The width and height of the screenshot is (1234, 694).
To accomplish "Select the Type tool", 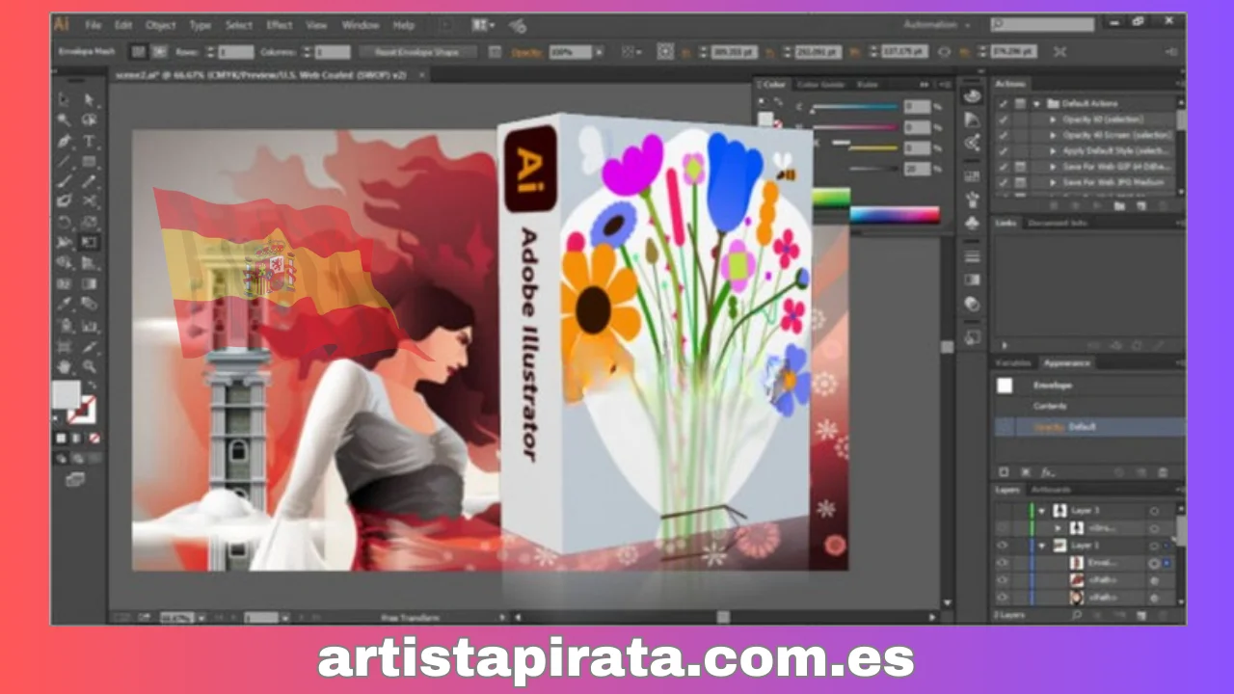I will coord(90,141).
